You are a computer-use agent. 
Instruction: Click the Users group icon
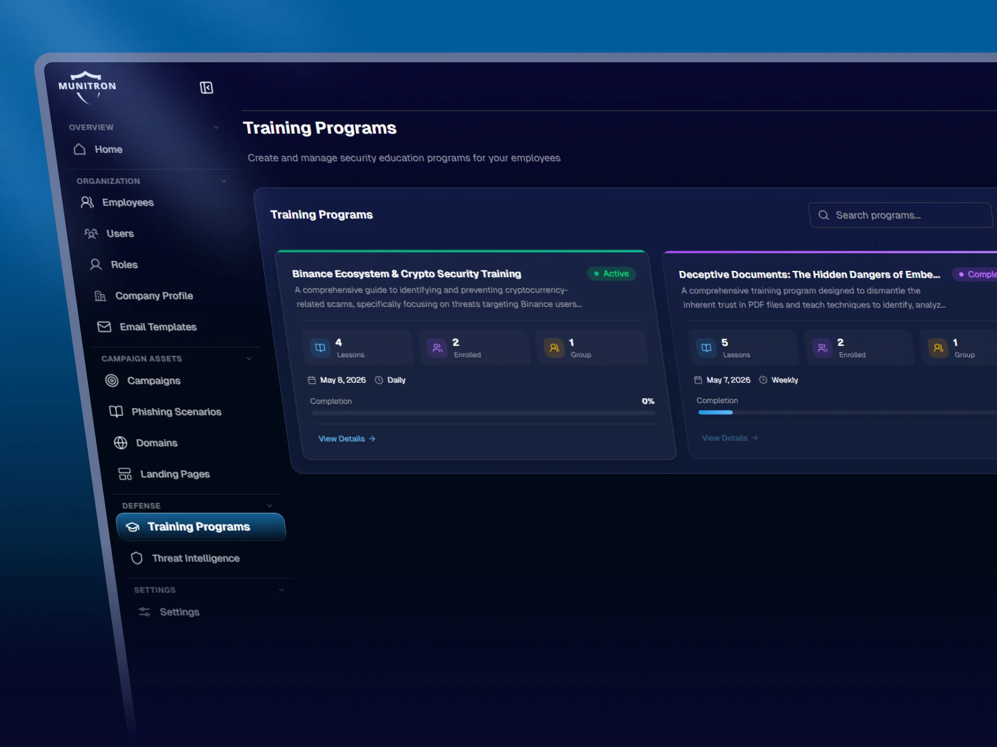[92, 233]
